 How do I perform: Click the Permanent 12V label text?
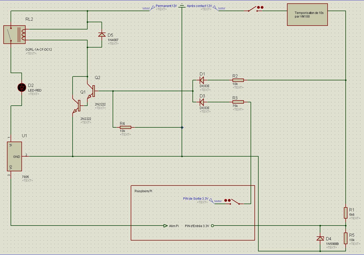[x=166, y=6]
